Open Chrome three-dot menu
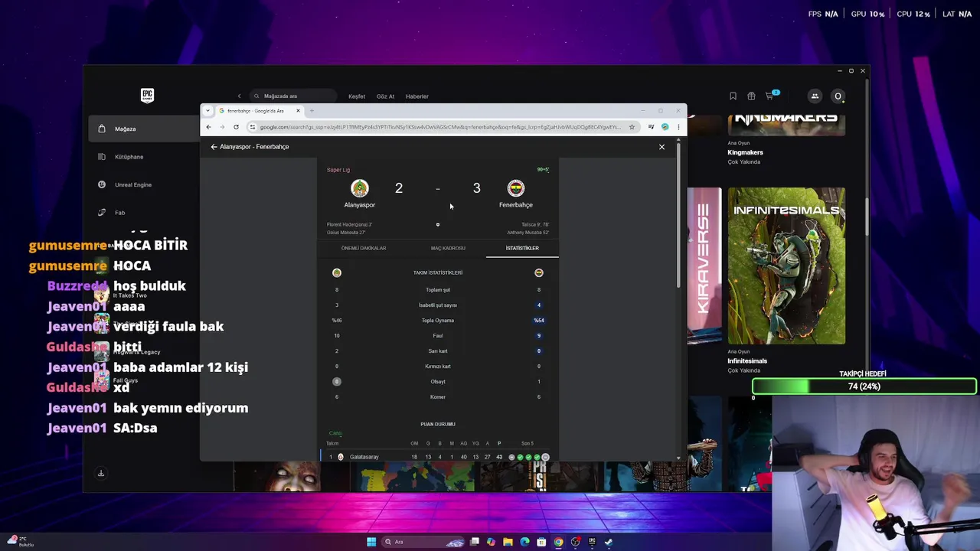 pos(678,127)
